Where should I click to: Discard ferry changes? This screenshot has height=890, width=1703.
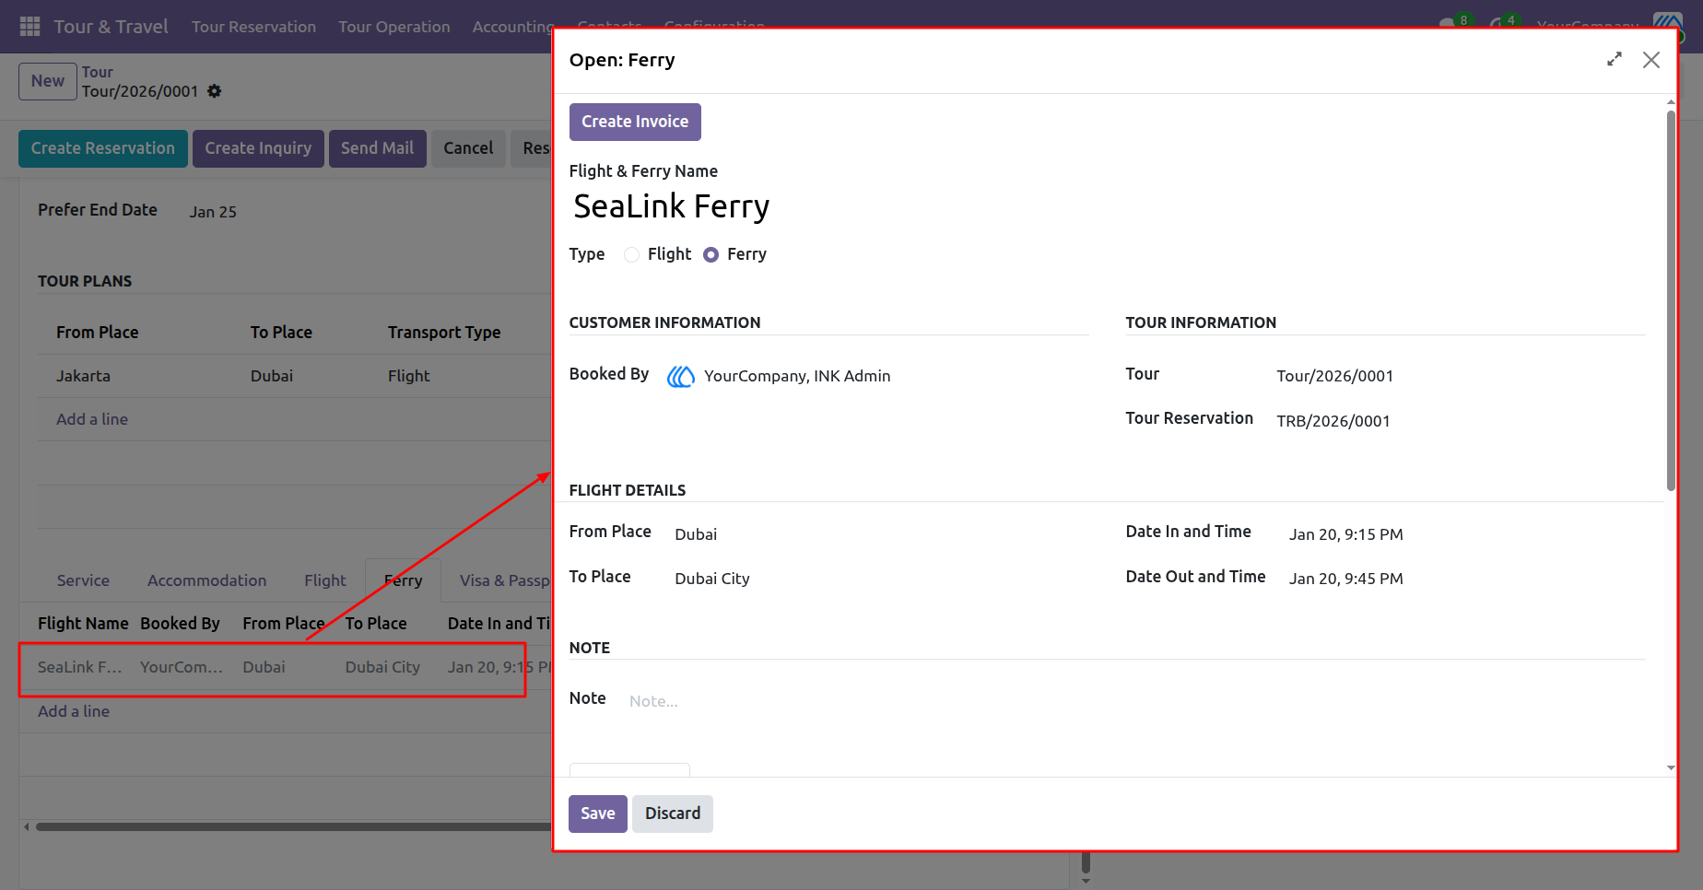[x=673, y=814]
